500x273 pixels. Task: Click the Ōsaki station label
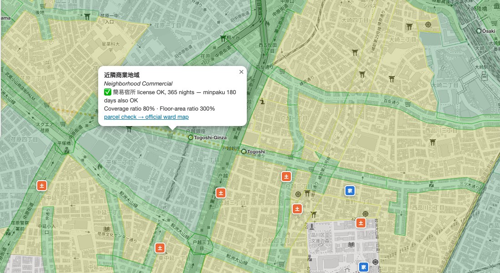[x=489, y=31]
